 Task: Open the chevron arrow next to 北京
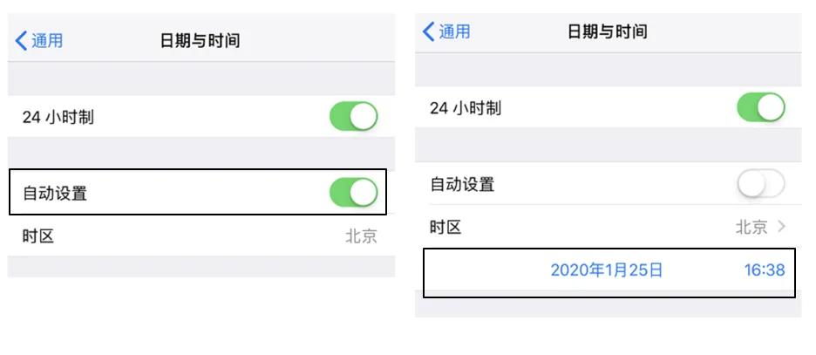781,227
